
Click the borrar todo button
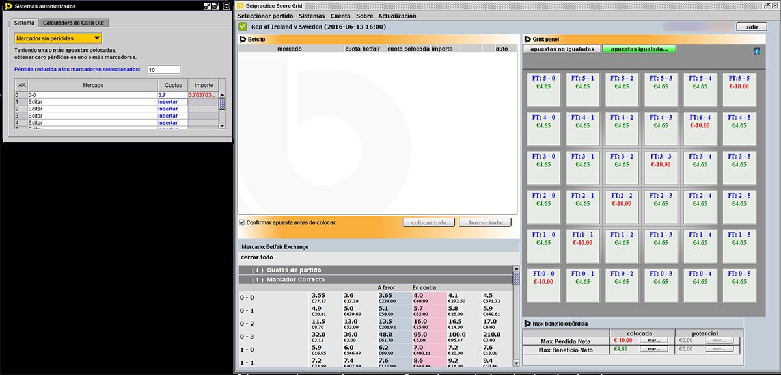click(485, 223)
